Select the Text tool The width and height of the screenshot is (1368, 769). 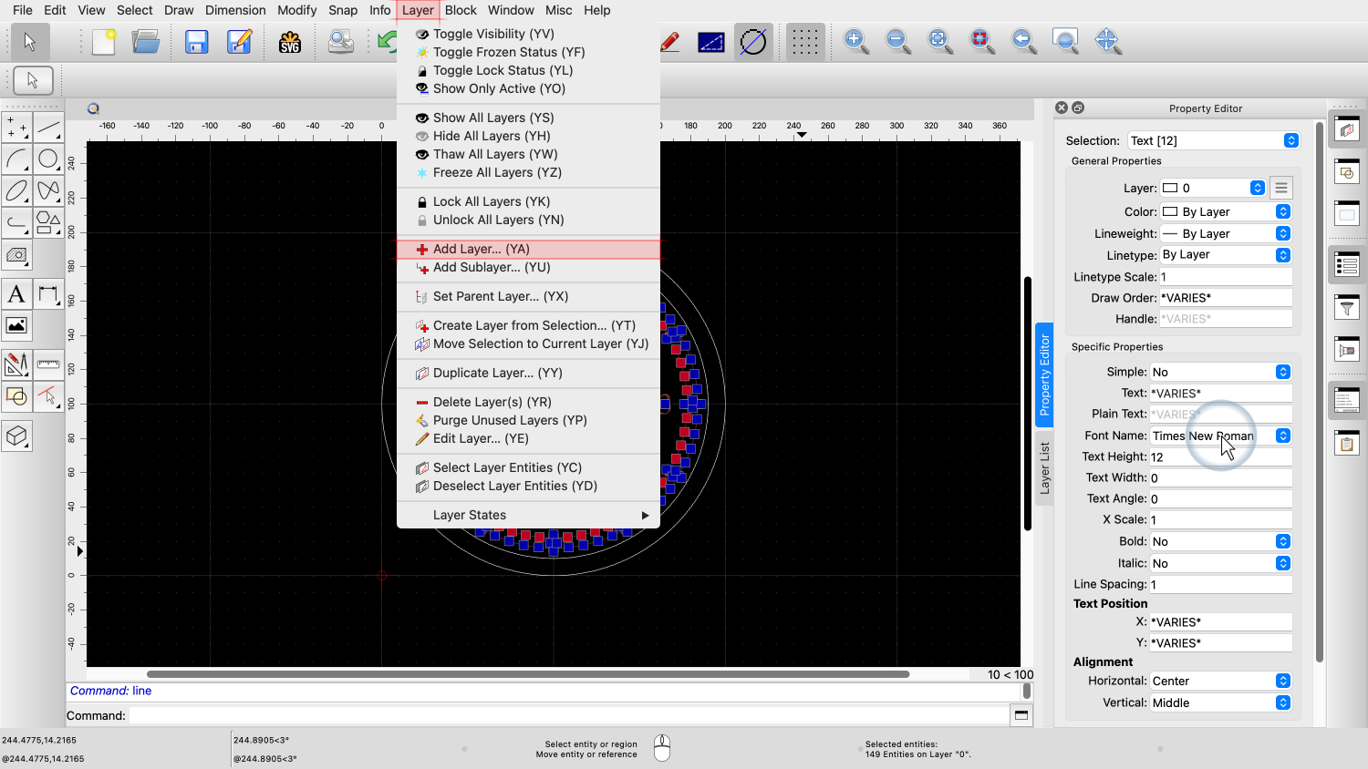16,294
